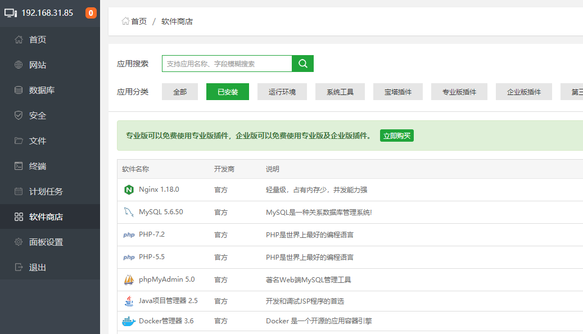Select the 系统工具 category tab
583x334 pixels.
(340, 92)
